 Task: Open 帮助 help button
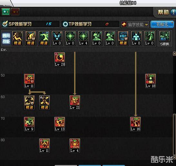coord(166,12)
